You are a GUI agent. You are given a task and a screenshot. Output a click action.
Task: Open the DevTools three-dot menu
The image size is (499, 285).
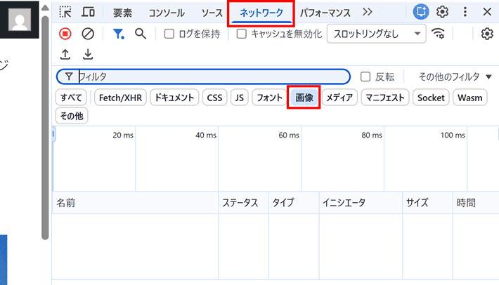(465, 12)
